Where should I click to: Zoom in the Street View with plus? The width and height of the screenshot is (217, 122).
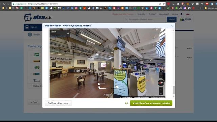(161, 89)
